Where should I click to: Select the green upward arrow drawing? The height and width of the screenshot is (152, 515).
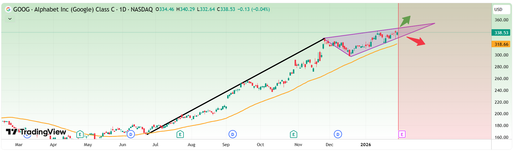pyautogui.click(x=406, y=21)
